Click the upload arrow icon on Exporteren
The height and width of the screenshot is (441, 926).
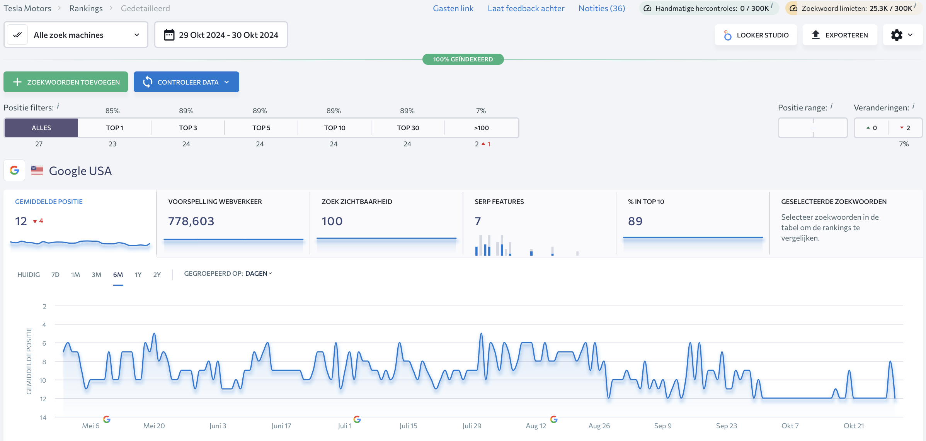pos(816,35)
